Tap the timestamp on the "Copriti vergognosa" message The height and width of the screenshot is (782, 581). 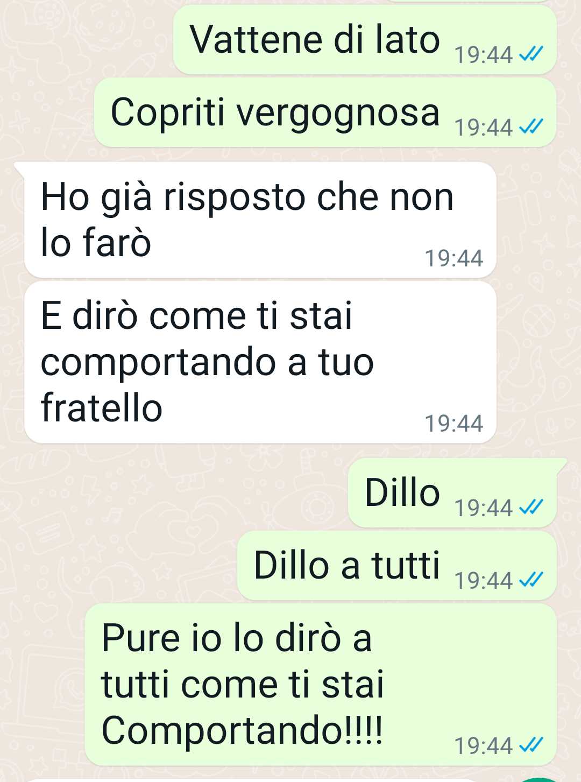pyautogui.click(x=484, y=128)
